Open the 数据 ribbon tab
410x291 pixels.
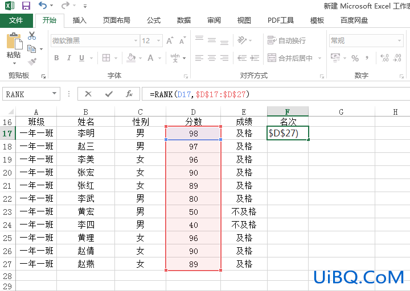coord(183,20)
